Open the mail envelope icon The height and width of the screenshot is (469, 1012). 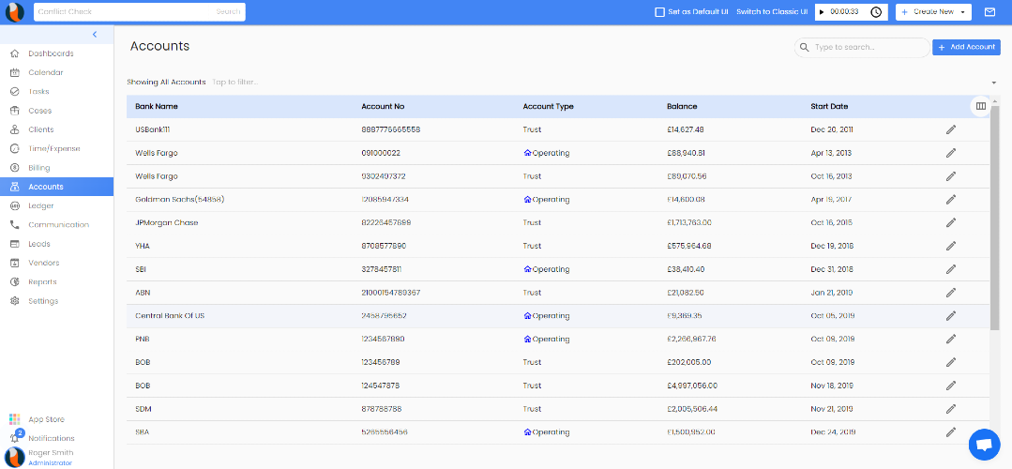click(x=989, y=12)
